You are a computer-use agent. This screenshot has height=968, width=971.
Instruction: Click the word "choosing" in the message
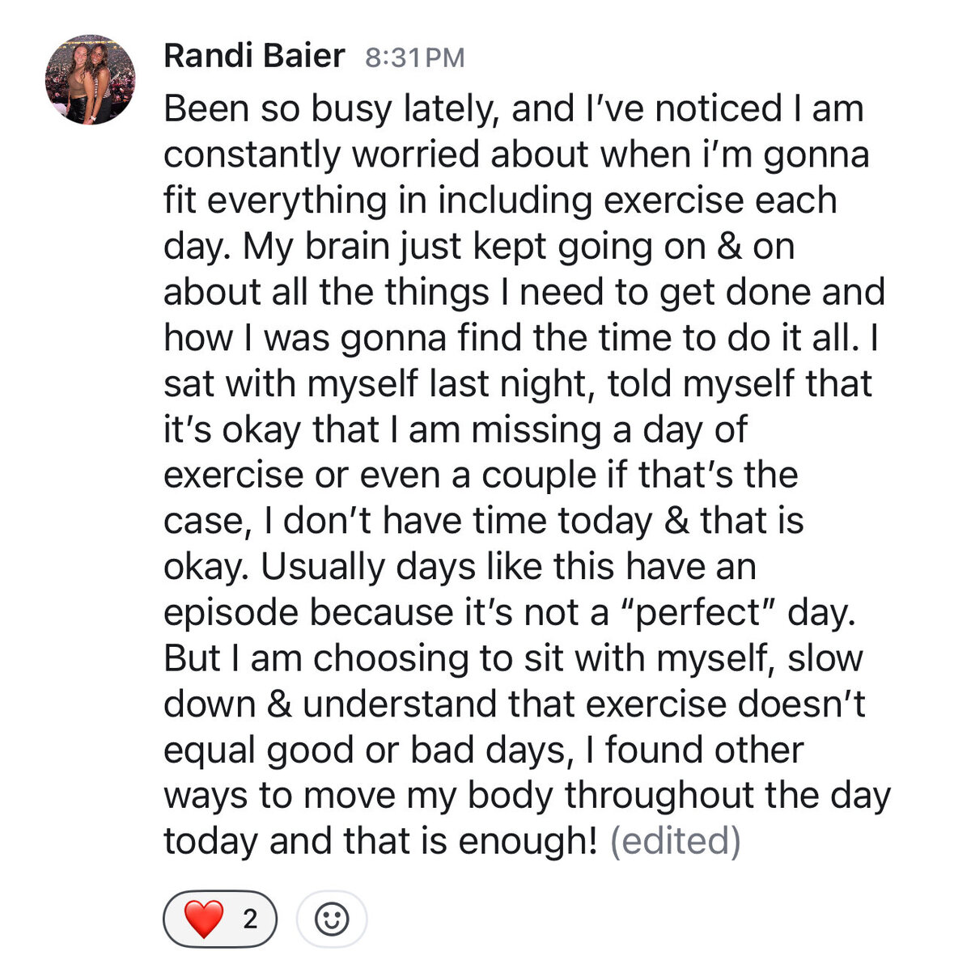pyautogui.click(x=391, y=658)
